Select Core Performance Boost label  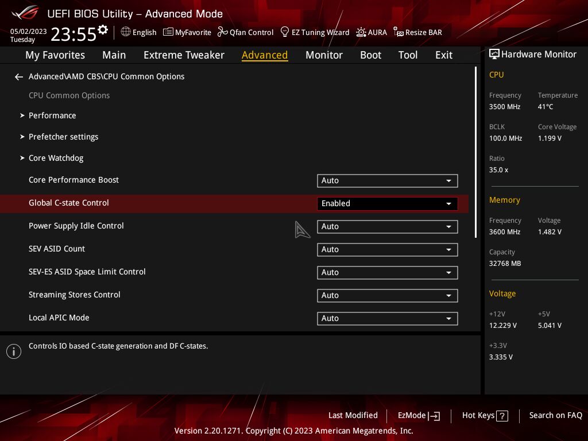coord(73,180)
